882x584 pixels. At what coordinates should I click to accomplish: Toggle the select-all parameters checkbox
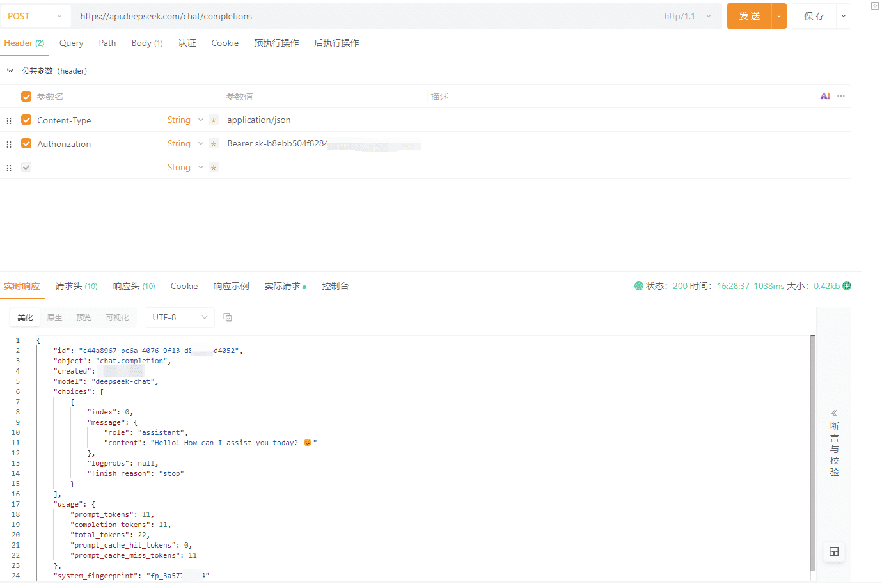pyautogui.click(x=26, y=97)
